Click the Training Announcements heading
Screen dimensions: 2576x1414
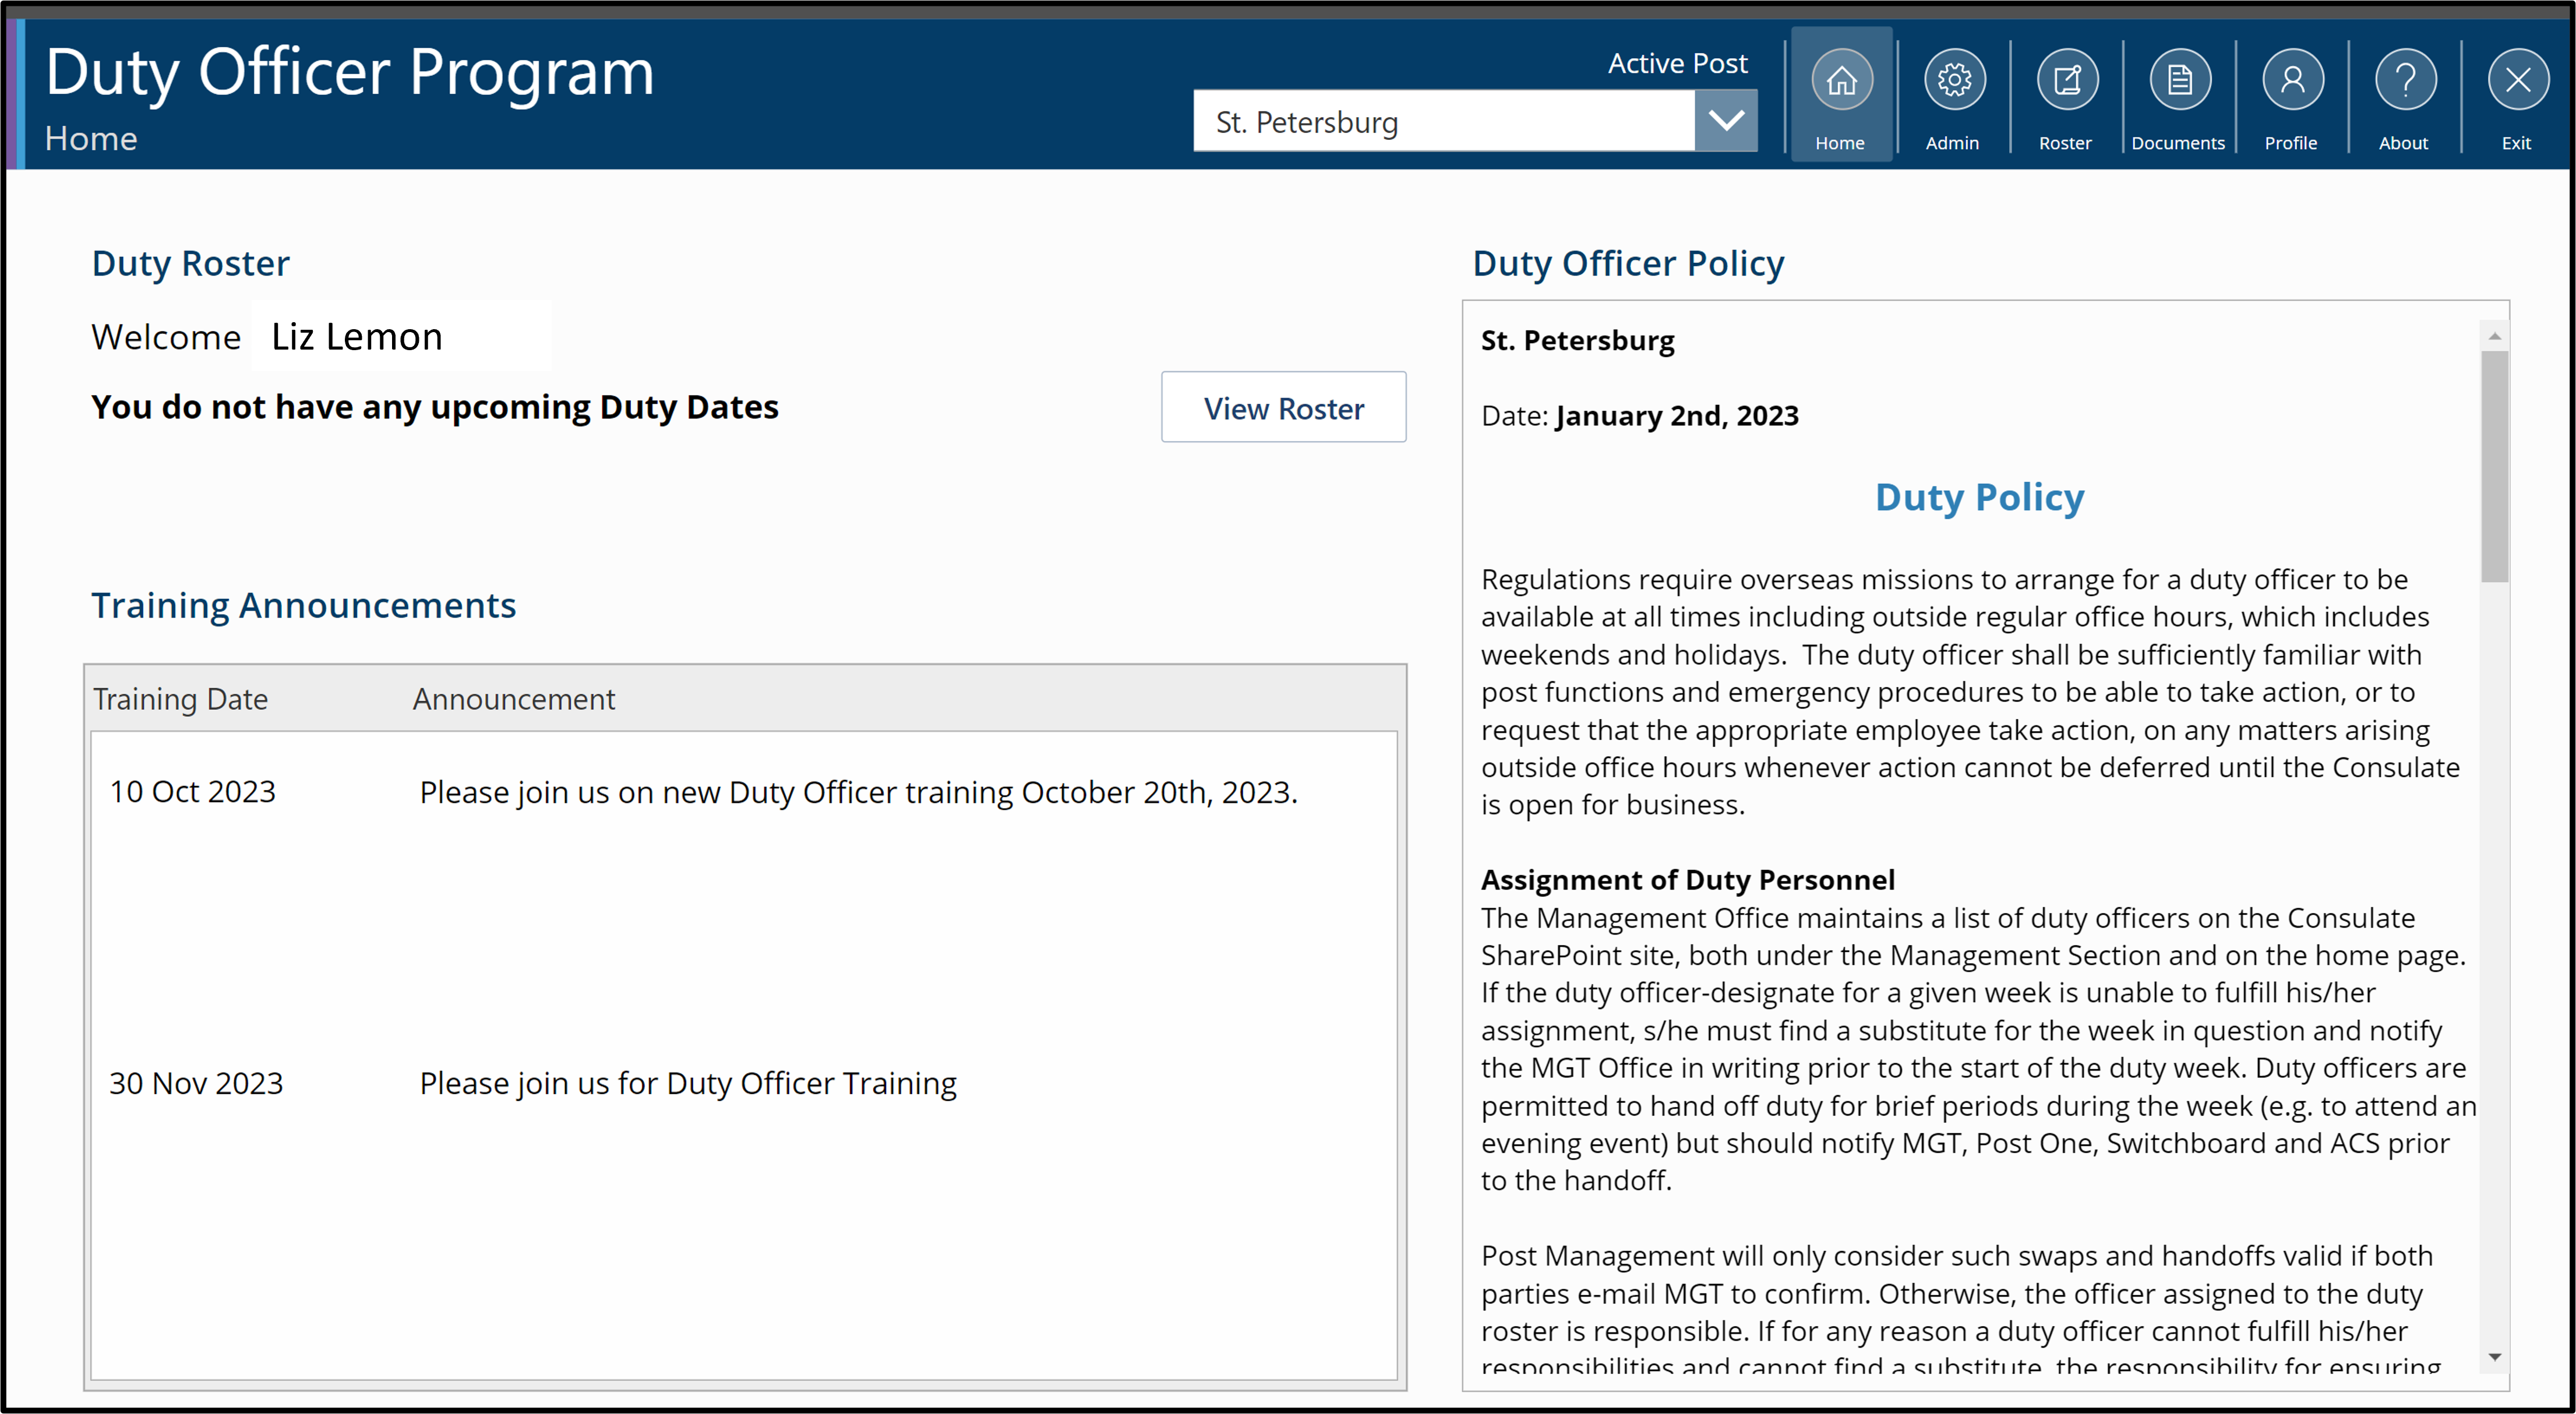point(304,606)
